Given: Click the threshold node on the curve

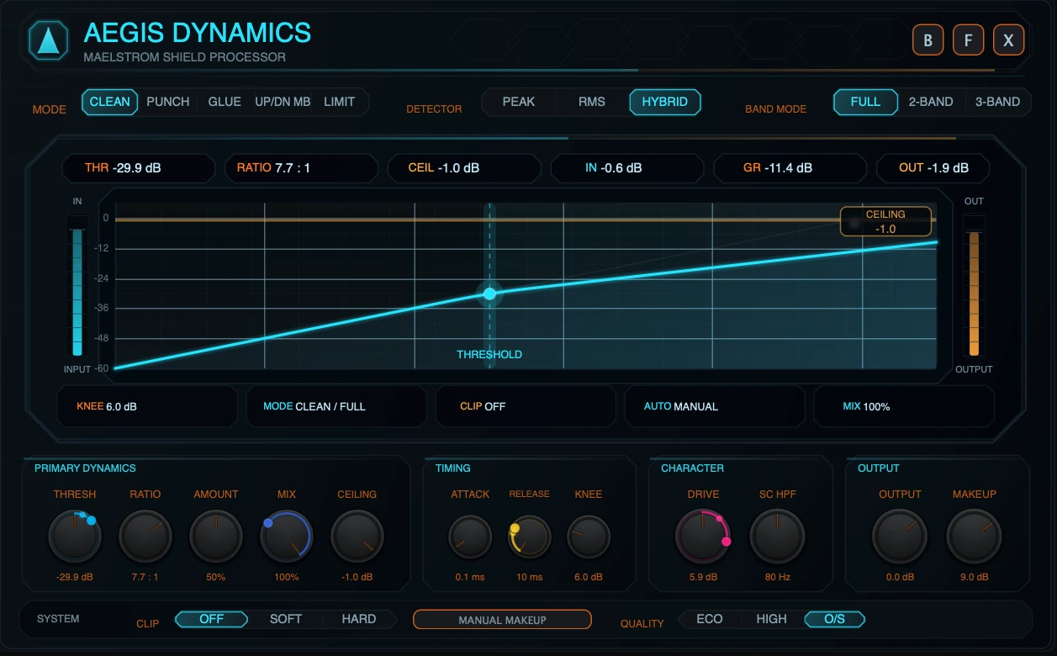Looking at the screenshot, I should 489,294.
